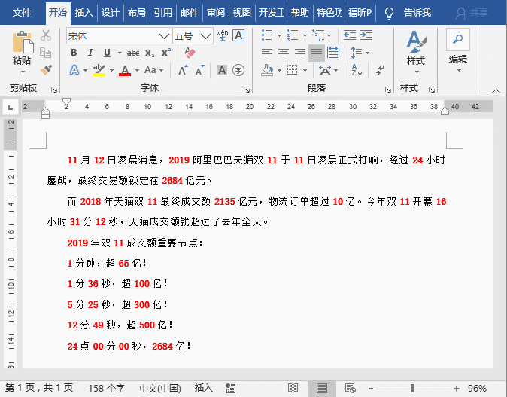Click the ruler tab selector box
The height and width of the screenshot is (397, 507).
pyautogui.click(x=11, y=107)
